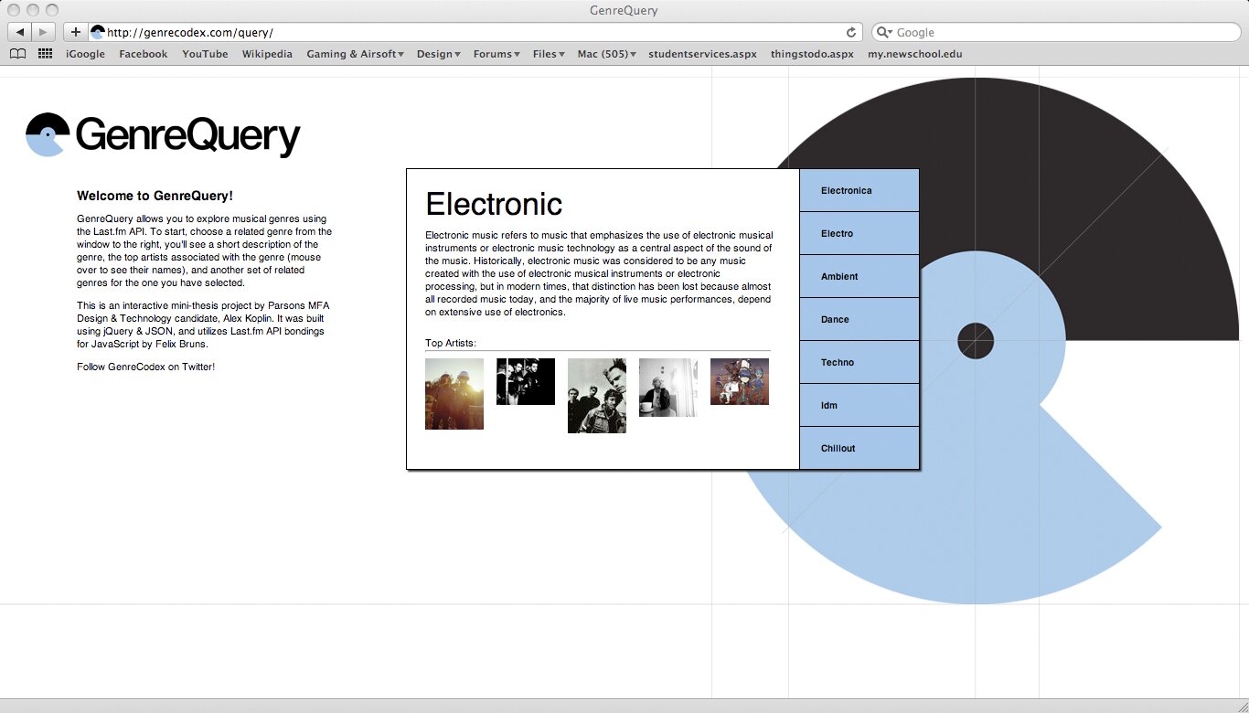1249x713 pixels.
Task: Click the first top artist thumbnail
Action: pyautogui.click(x=454, y=394)
